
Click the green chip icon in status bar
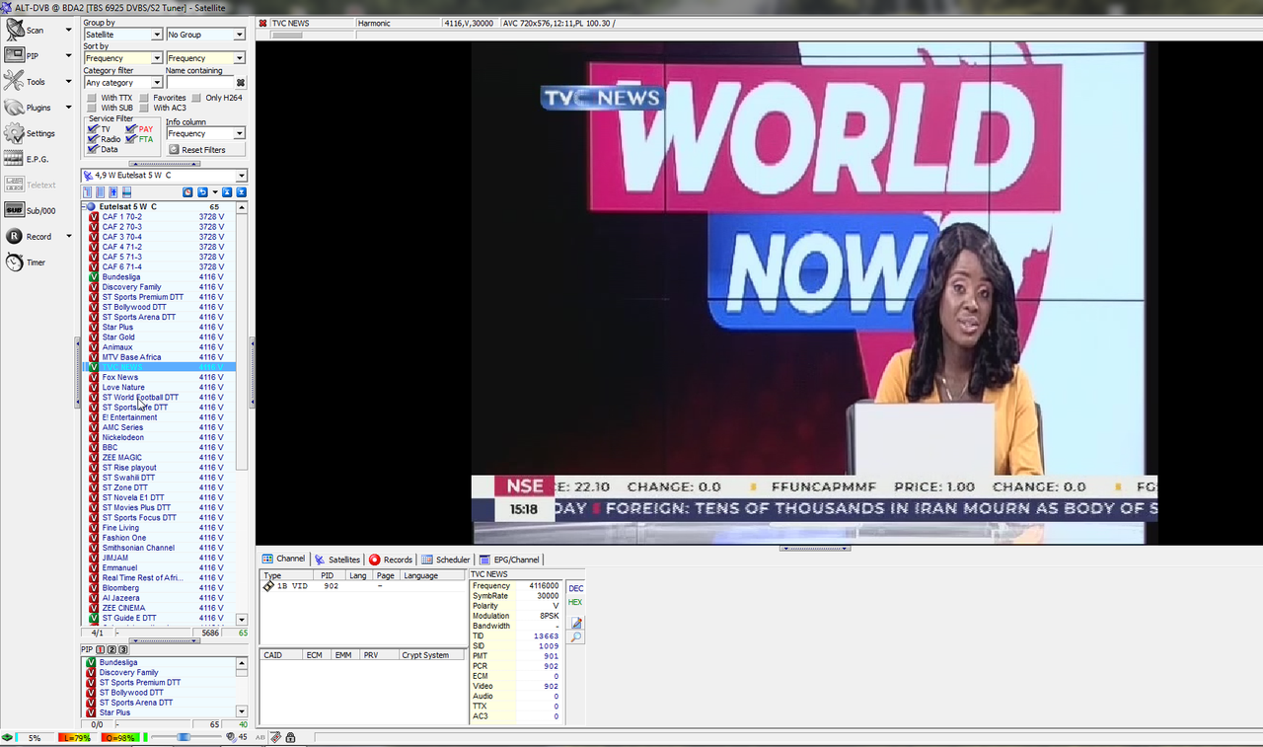8,737
